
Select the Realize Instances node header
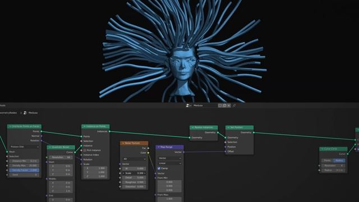[204, 127]
